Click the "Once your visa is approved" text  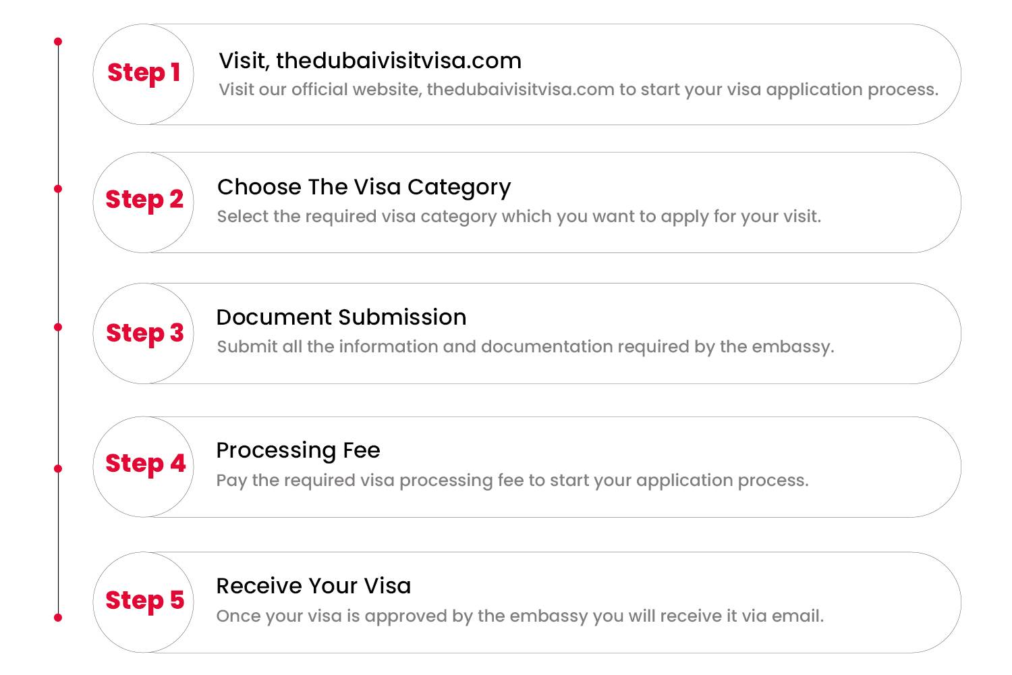(519, 616)
